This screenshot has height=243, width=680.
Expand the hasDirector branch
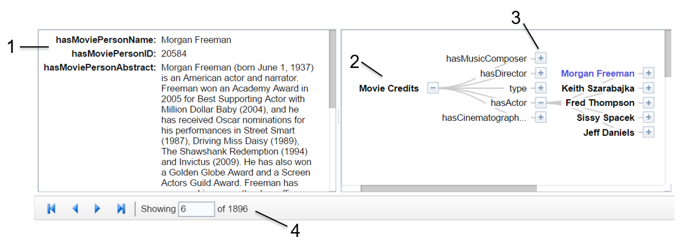tap(541, 73)
